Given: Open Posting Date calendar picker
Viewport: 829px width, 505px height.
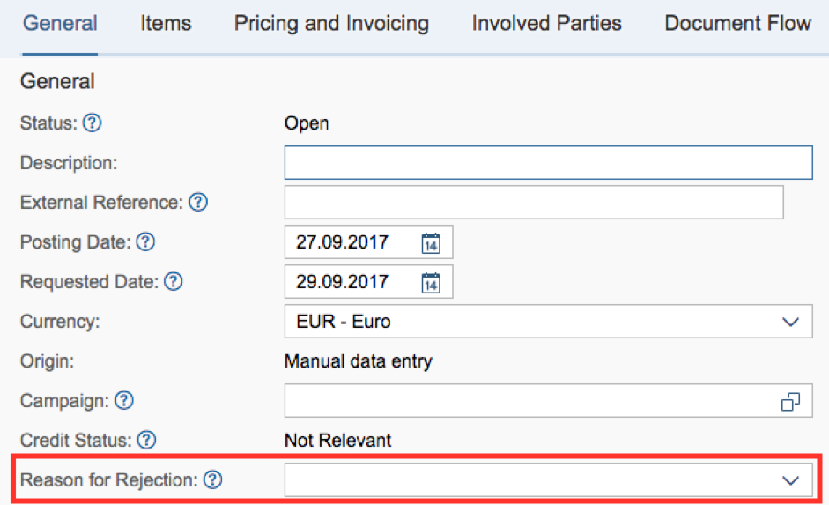Looking at the screenshot, I should (430, 242).
